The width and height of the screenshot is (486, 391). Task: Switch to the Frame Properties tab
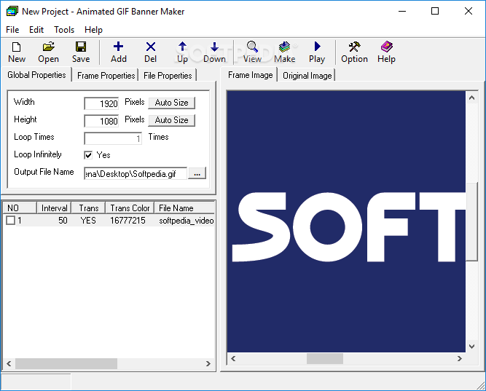click(x=106, y=76)
